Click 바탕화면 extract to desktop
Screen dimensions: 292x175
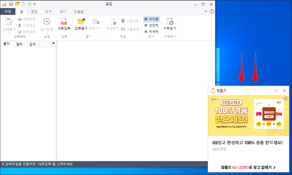coord(27,19)
